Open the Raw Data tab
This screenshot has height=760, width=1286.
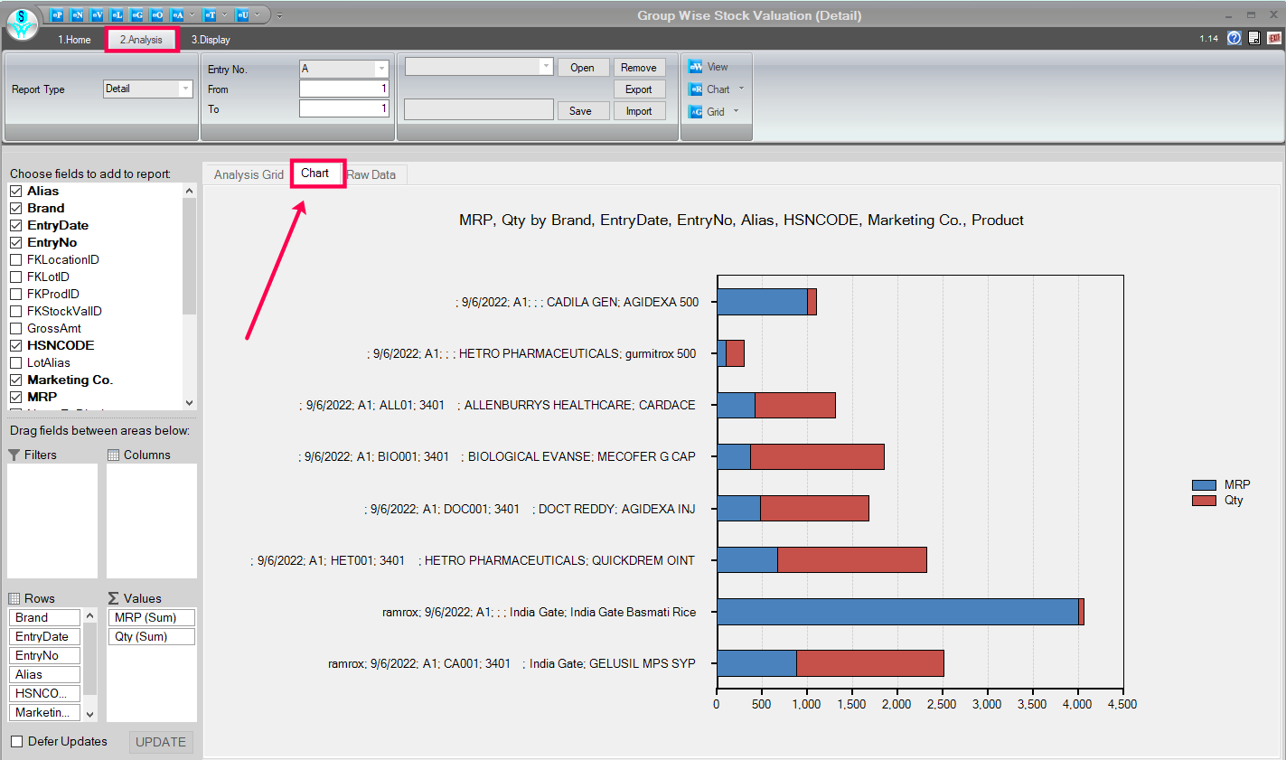pyautogui.click(x=373, y=174)
